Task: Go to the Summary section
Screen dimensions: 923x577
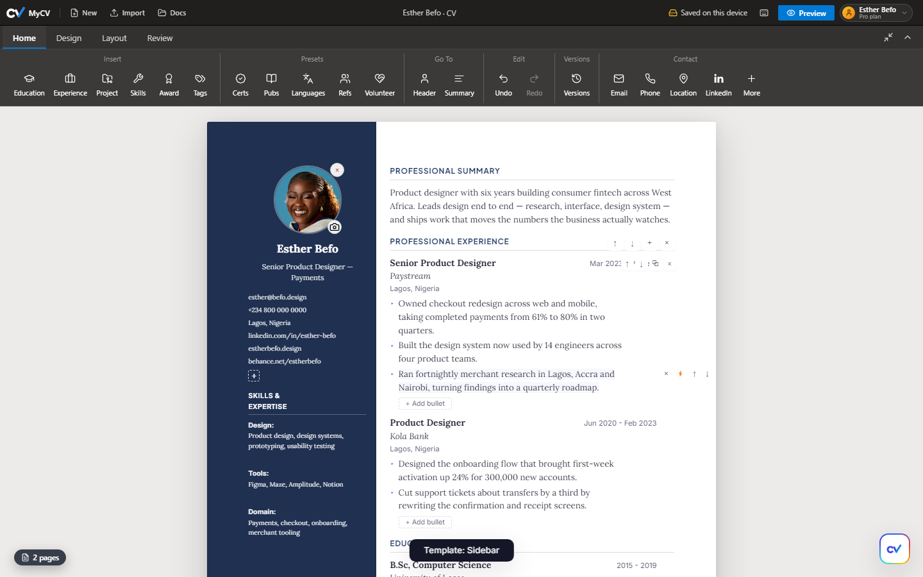Action: click(x=460, y=85)
